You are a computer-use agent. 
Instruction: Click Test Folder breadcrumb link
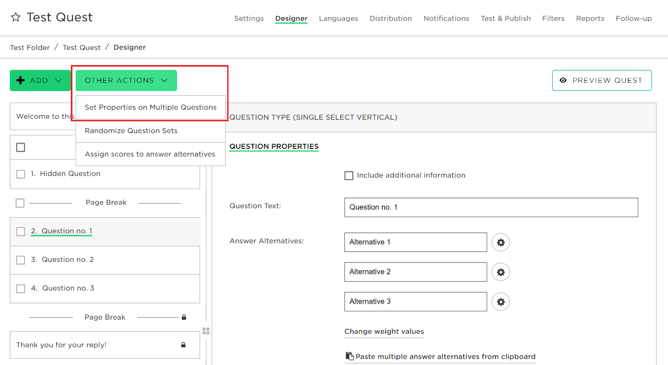point(30,47)
